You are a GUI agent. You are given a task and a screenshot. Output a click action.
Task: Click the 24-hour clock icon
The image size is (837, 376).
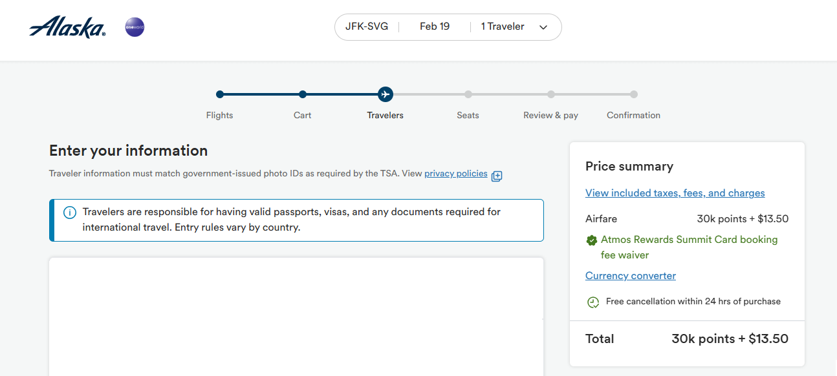[x=593, y=302]
